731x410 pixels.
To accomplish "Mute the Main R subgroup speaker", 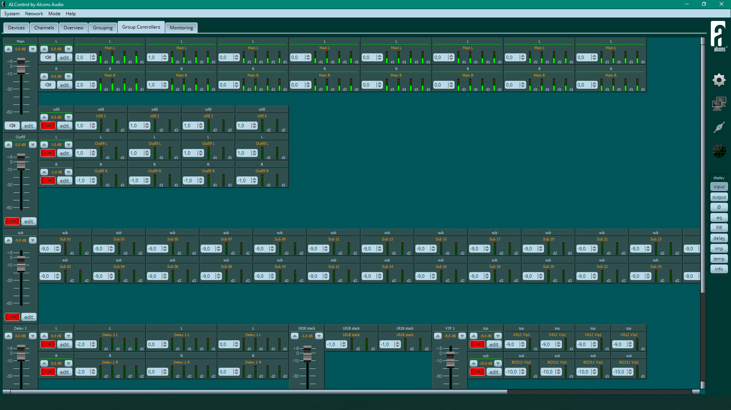I will coord(48,85).
